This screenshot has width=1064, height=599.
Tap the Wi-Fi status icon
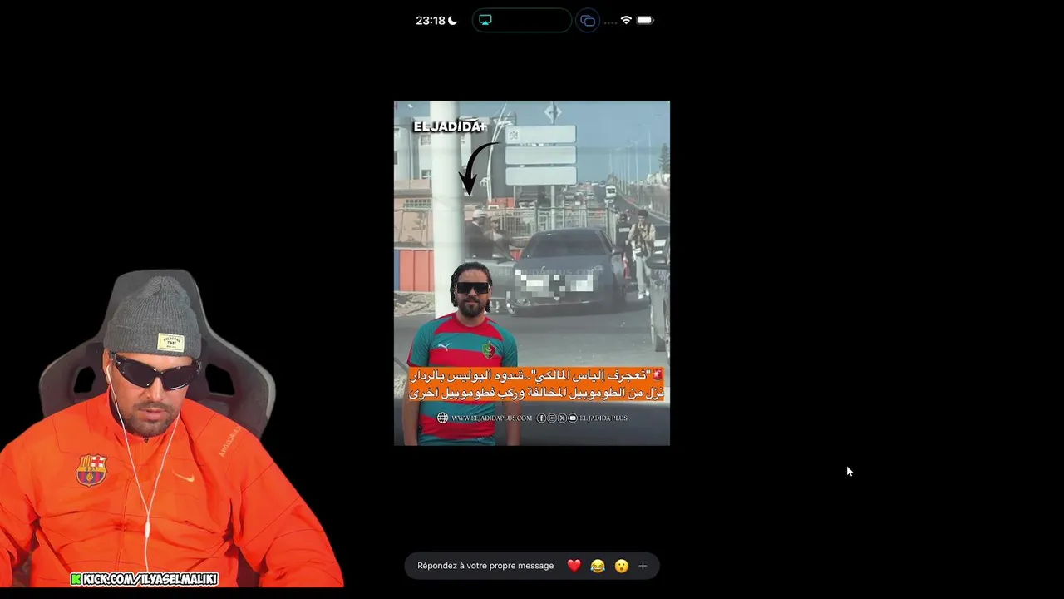coord(626,20)
